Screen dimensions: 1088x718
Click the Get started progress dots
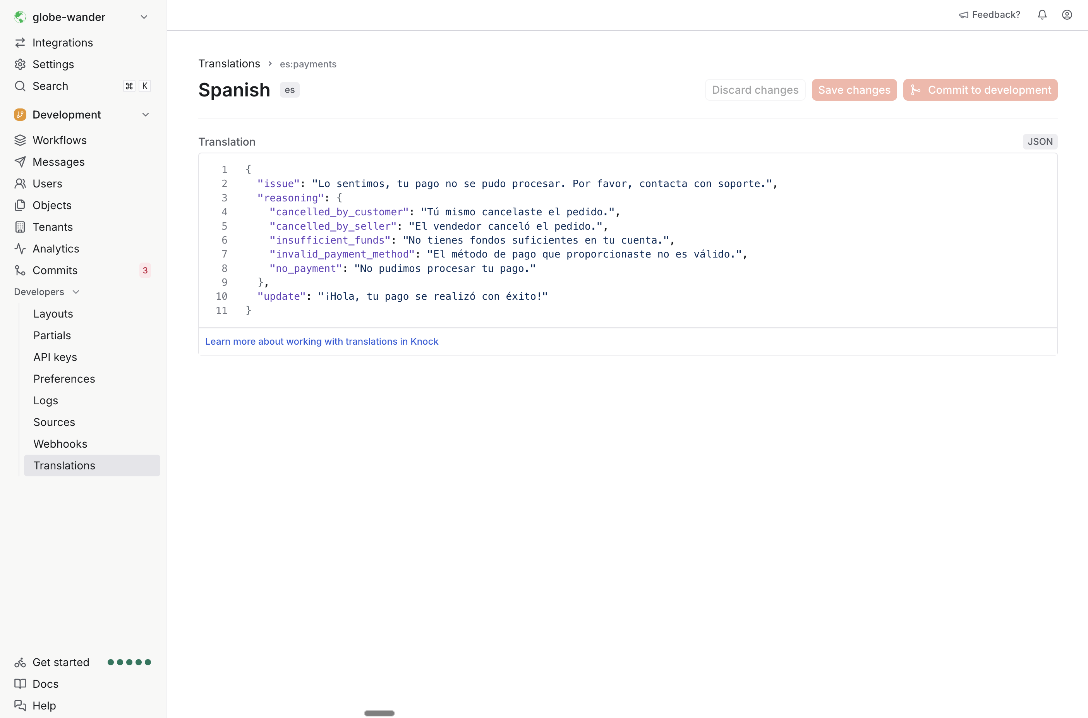(x=130, y=662)
